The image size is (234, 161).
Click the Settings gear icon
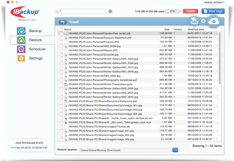21,59
